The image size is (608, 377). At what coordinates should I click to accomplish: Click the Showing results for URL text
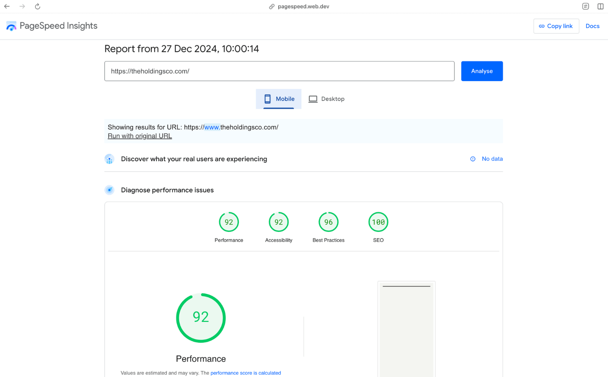point(193,127)
